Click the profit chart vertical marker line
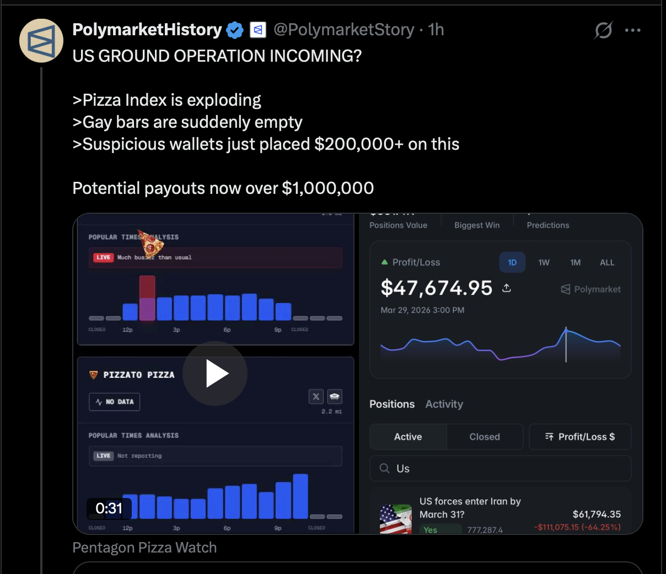The width and height of the screenshot is (666, 574). point(566,344)
